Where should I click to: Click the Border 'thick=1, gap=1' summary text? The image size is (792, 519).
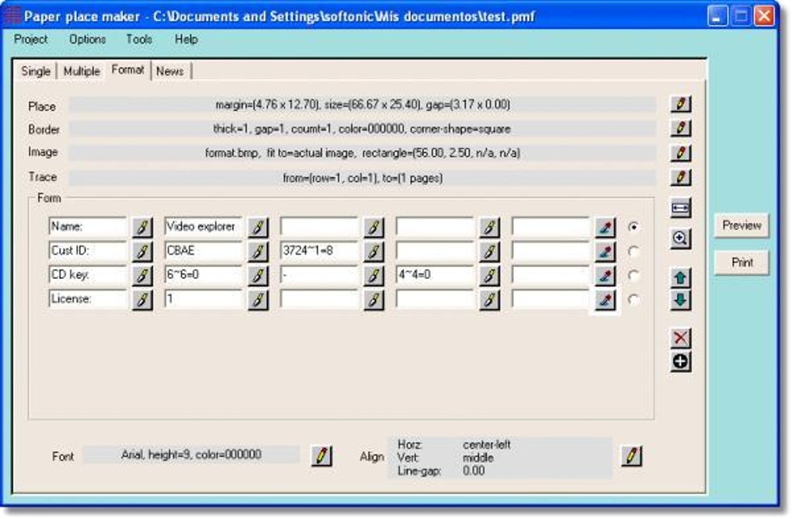(362, 129)
